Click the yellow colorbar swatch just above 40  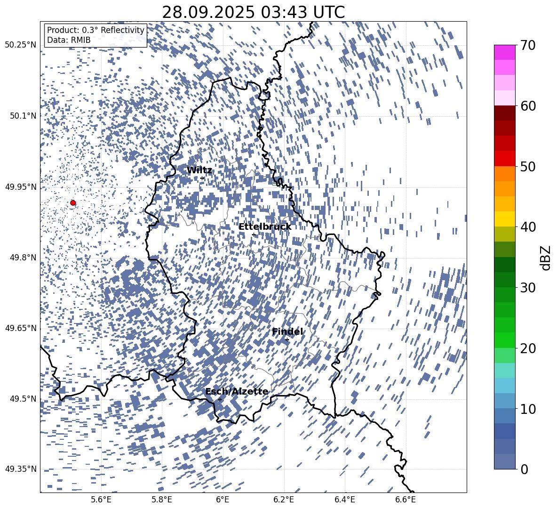pos(504,219)
